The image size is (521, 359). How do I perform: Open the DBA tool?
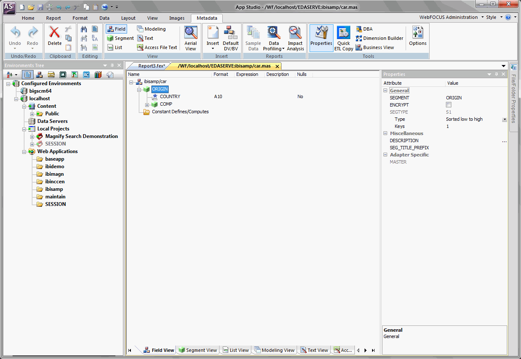point(364,29)
